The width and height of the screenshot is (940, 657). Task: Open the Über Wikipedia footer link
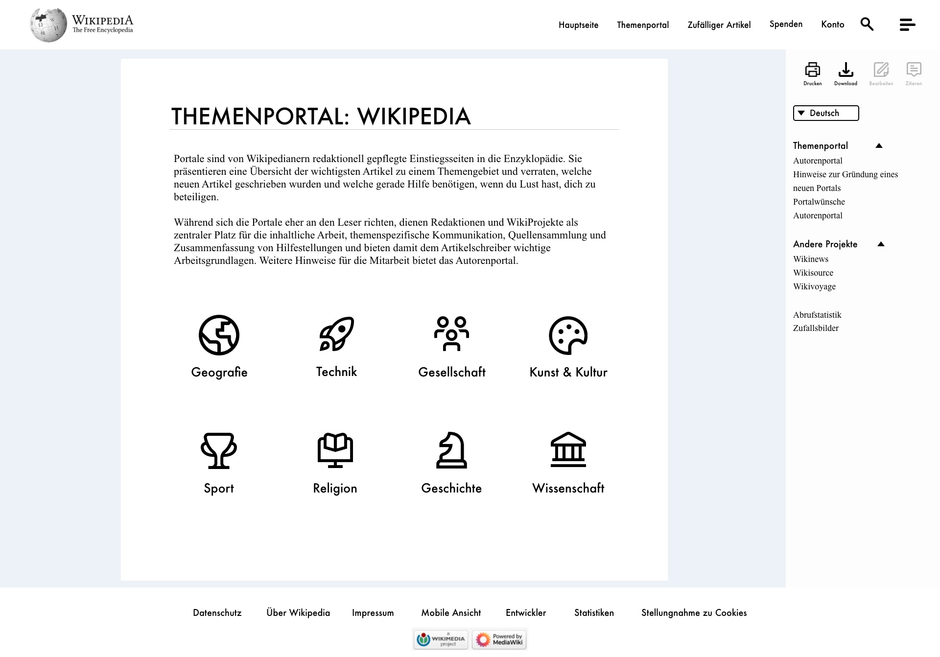click(298, 613)
